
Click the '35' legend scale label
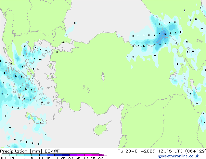pos(78,158)
